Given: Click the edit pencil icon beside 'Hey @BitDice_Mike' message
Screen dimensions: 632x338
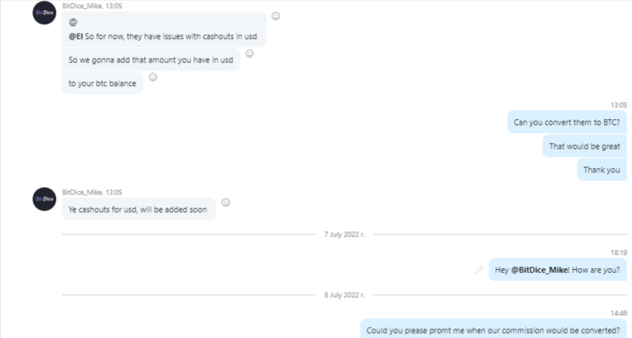Looking at the screenshot, I should coord(479,270).
